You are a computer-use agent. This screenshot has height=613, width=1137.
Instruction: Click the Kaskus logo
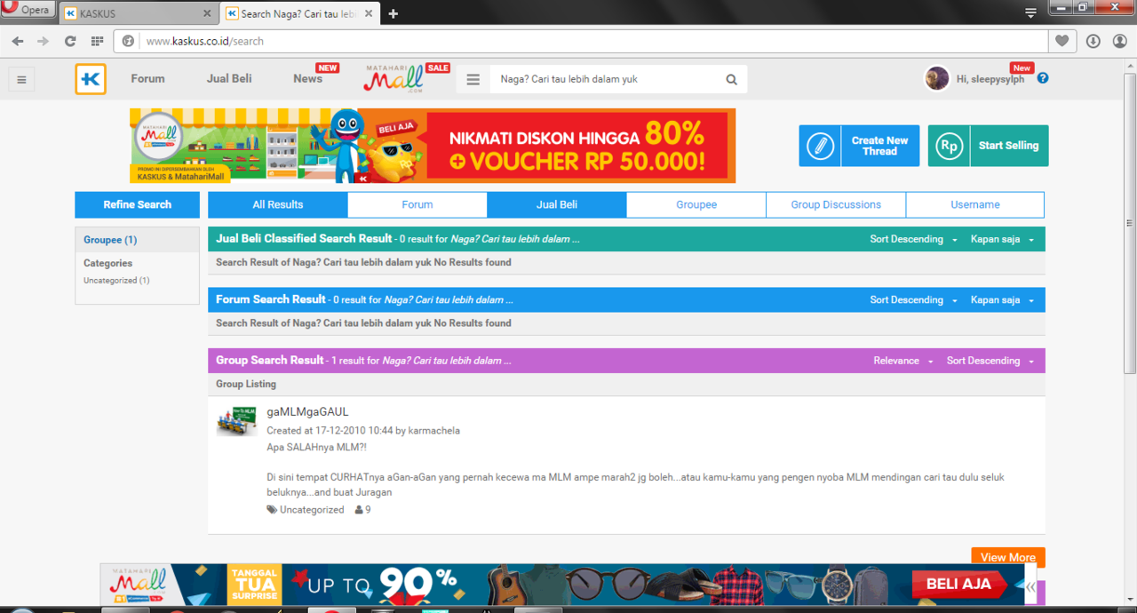pyautogui.click(x=91, y=79)
